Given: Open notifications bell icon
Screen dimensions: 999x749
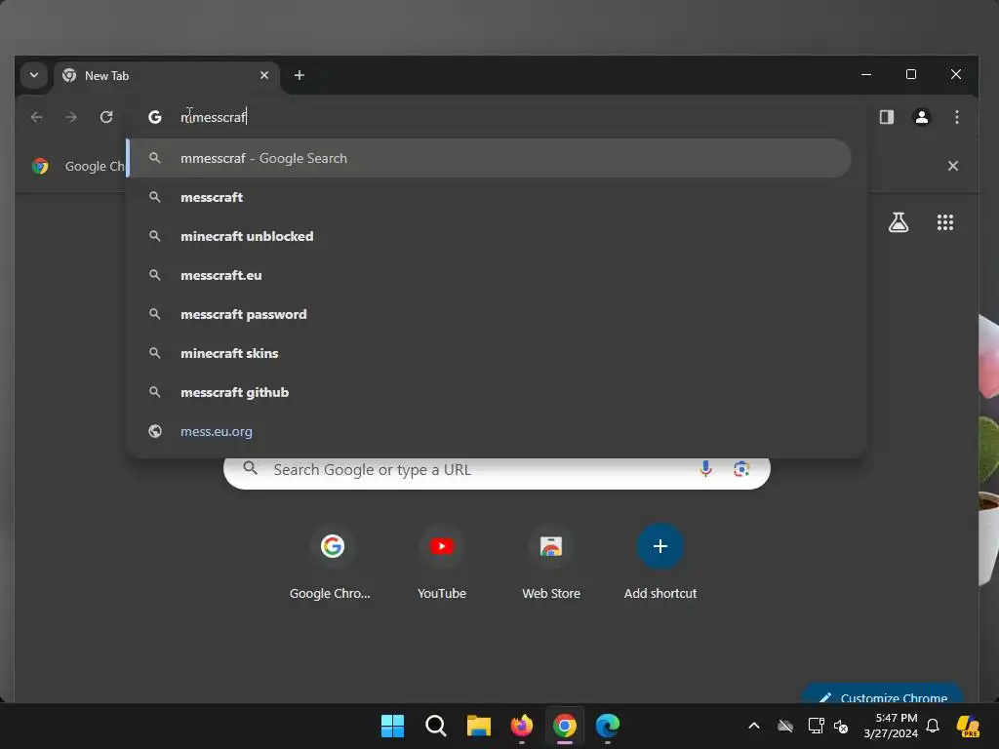Looking at the screenshot, I should click(933, 726).
